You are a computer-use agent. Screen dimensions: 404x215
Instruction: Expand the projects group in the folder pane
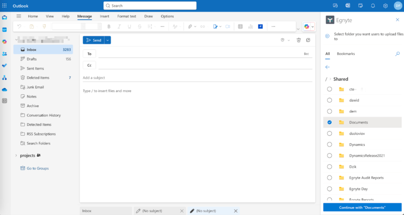(x=16, y=155)
